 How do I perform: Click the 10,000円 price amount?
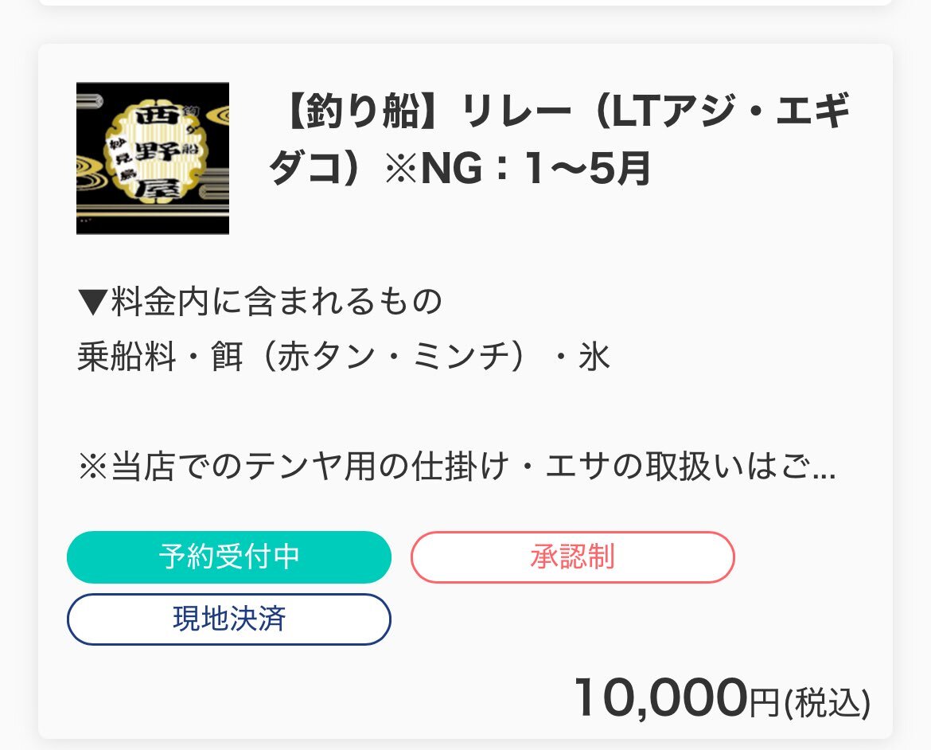(677, 697)
